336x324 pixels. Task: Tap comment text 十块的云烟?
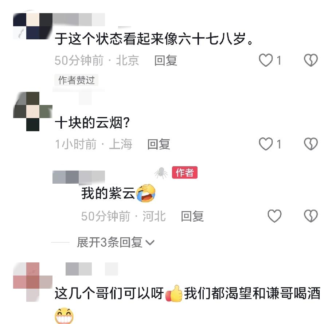coord(92,122)
